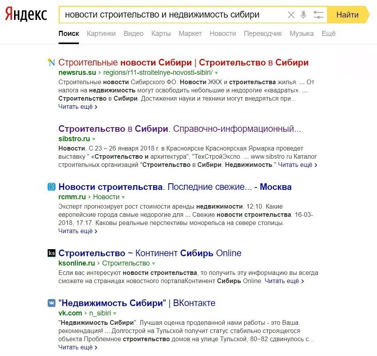This screenshot has height=356, width=377.
Task: Activate voice search microphone icon
Action: [304, 15]
